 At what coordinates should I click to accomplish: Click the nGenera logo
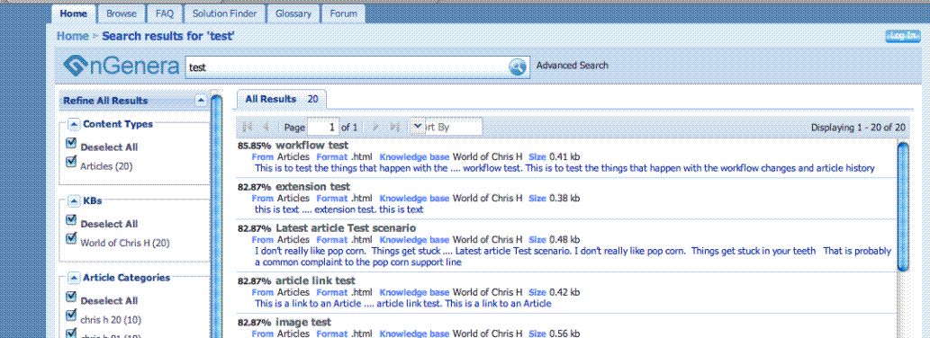pyautogui.click(x=121, y=66)
